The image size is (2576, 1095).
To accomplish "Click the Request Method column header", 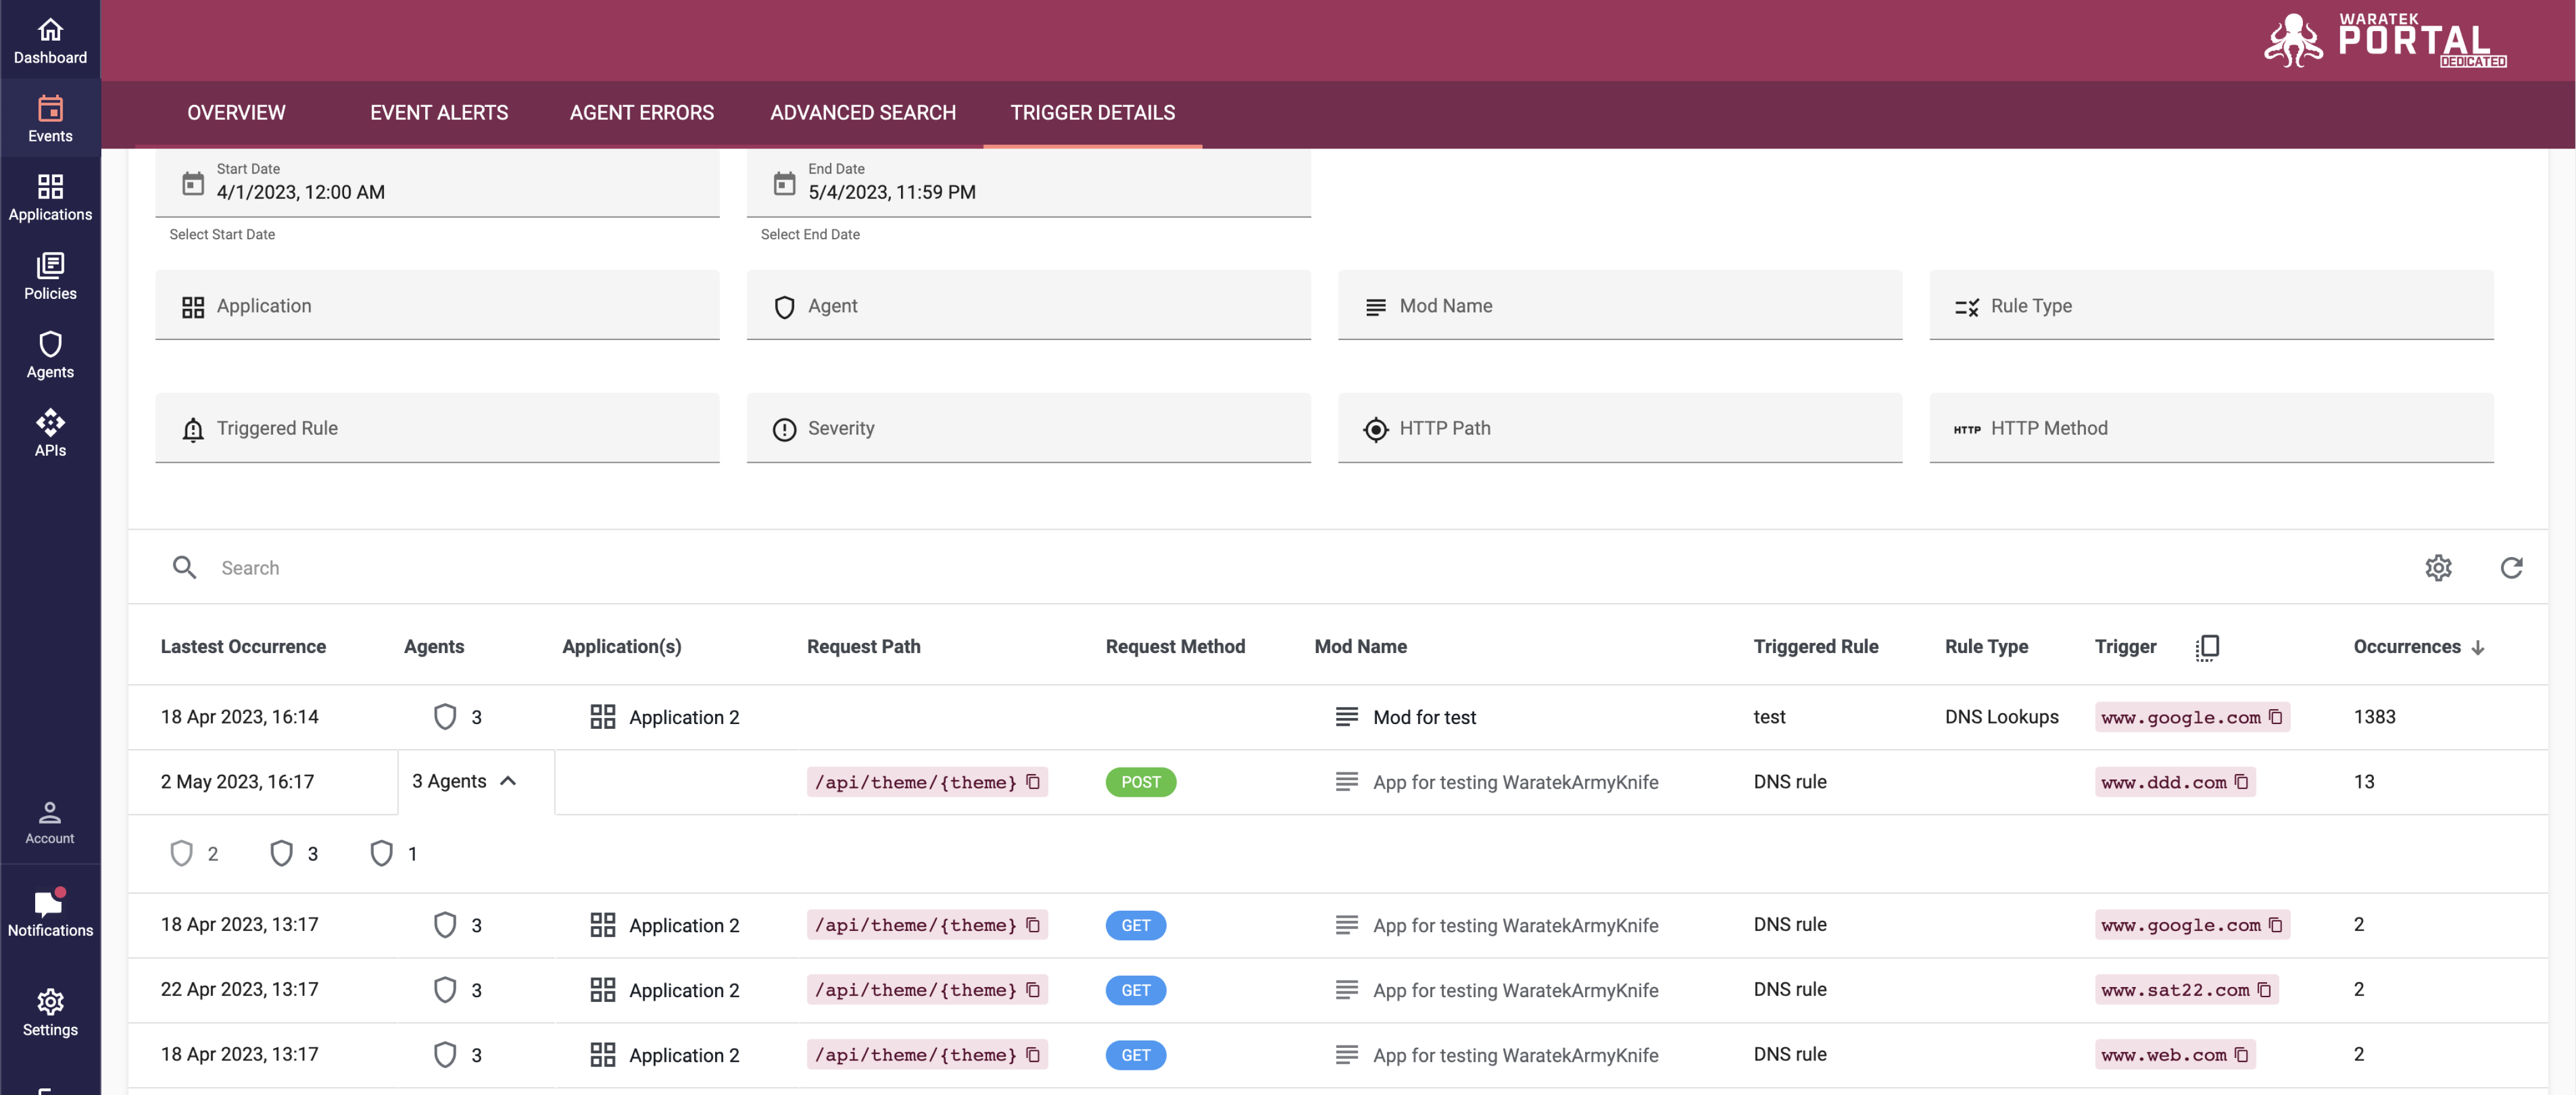I will pos(1175,647).
